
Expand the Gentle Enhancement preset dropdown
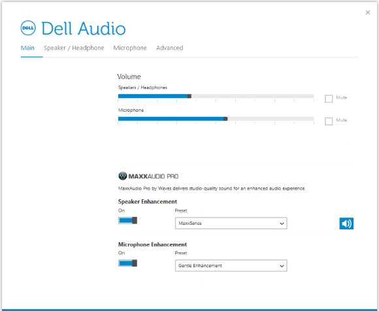(x=231, y=266)
